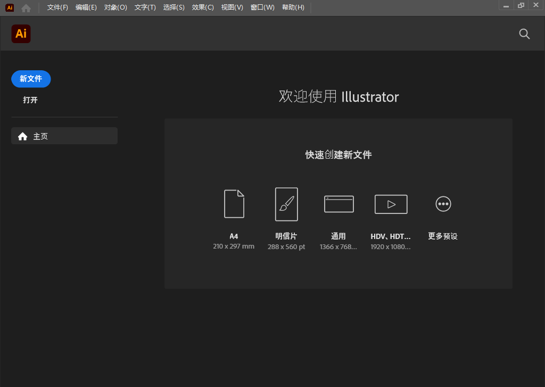The image size is (545, 387).
Task: Select the HDV video preset icon
Action: (391, 204)
